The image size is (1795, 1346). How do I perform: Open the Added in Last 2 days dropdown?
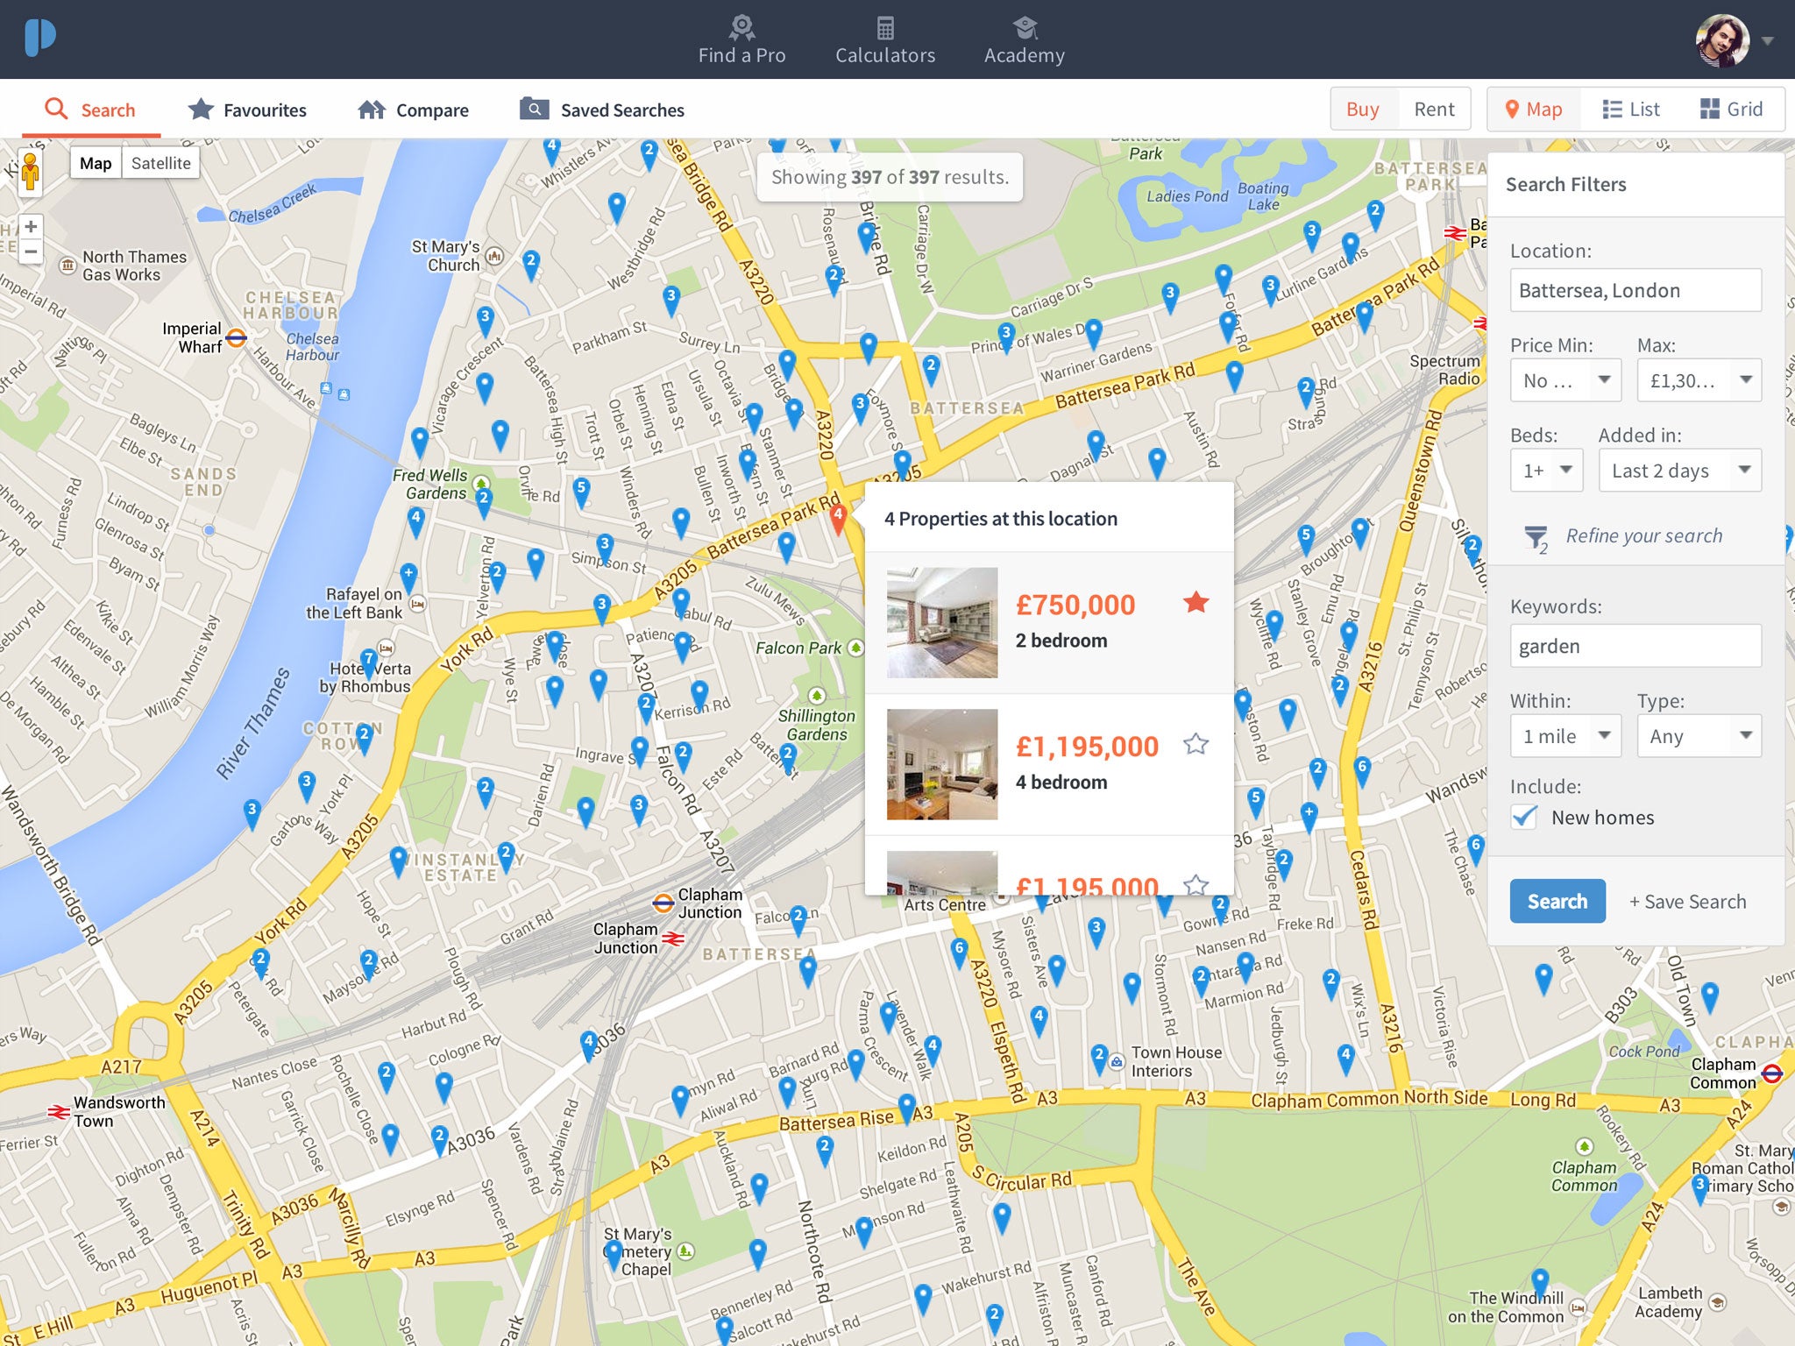tap(1679, 470)
